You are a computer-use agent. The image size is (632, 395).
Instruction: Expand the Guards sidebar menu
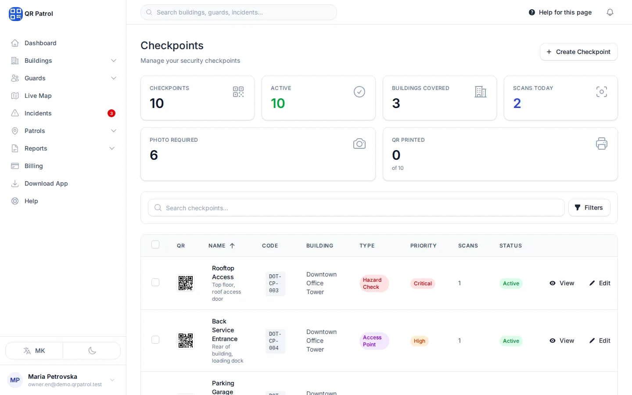63,78
